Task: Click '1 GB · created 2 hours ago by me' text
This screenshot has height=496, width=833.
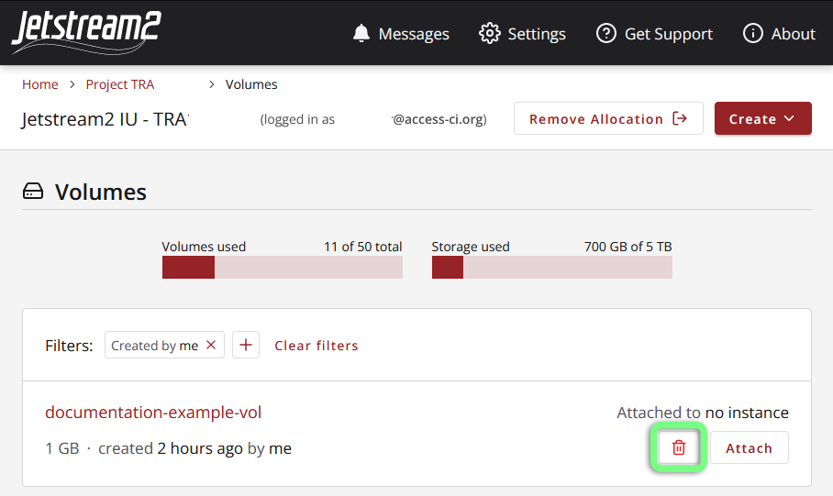Action: click(x=169, y=448)
